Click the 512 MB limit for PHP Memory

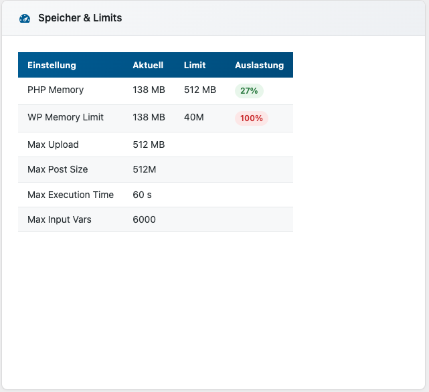200,90
